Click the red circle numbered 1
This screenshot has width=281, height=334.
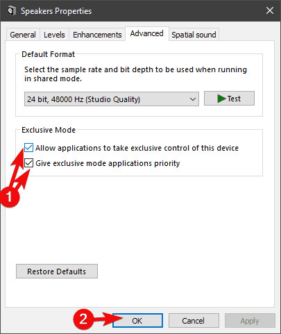coord(10,197)
